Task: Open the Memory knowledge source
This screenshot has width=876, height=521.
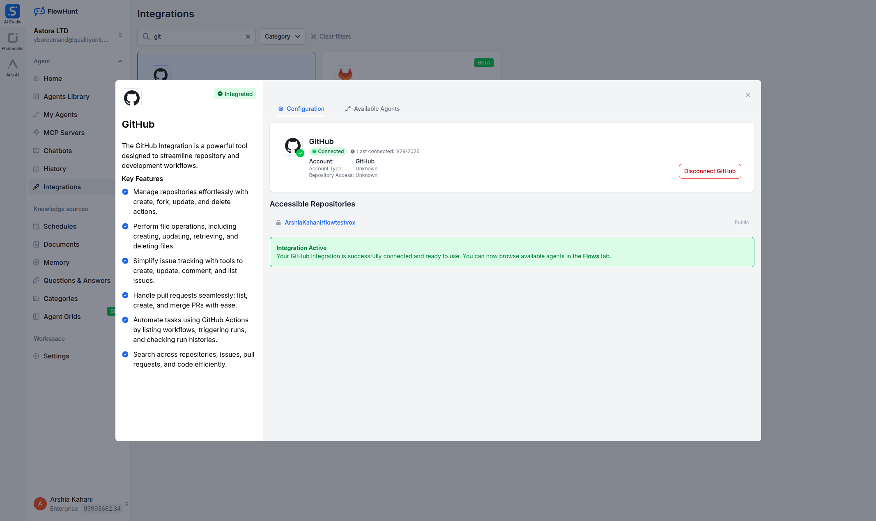Action: point(56,262)
